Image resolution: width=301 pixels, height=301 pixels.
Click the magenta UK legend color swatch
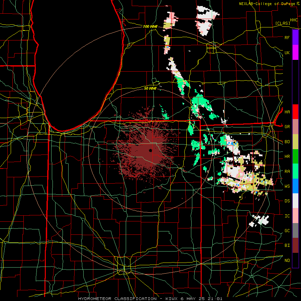[295, 52]
